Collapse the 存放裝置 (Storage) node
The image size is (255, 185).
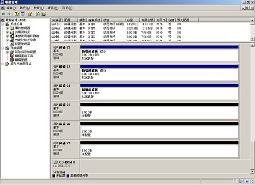click(x=3, y=48)
